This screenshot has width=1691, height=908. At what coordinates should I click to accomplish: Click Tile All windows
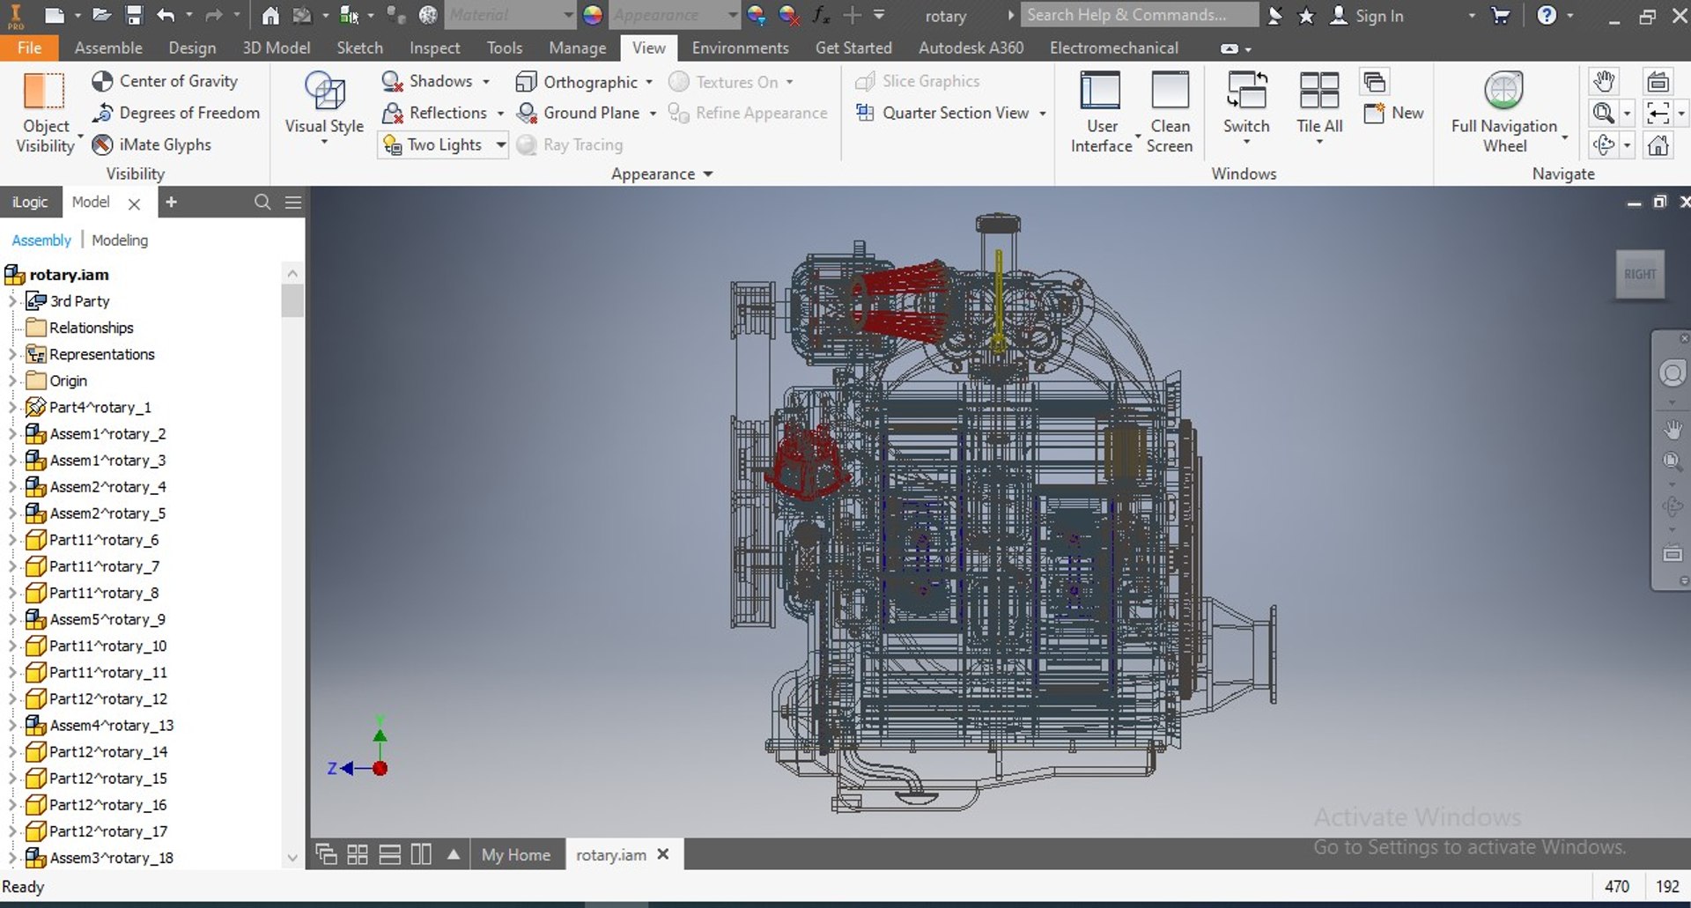click(x=1319, y=106)
